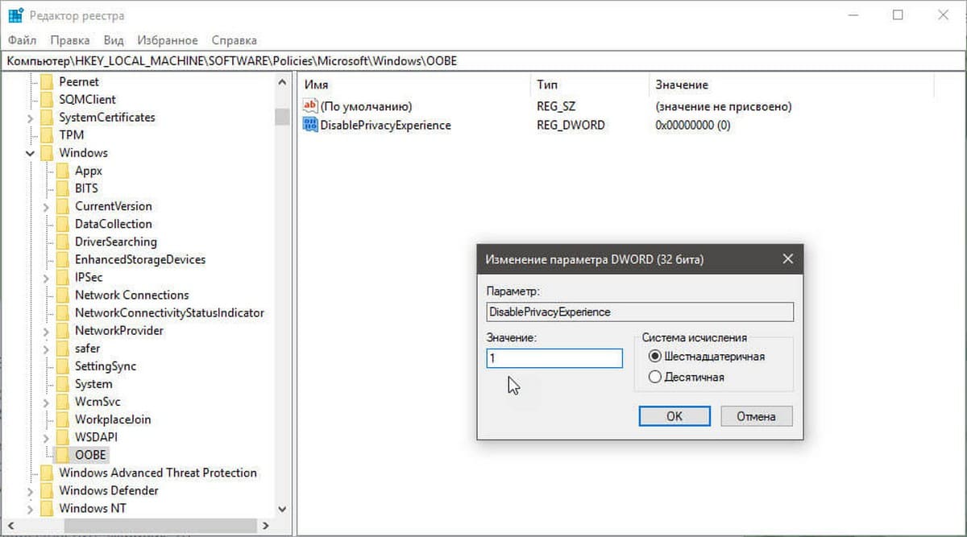Expand the SystemCertificates tree node
This screenshot has width=967, height=537.
tap(31, 118)
